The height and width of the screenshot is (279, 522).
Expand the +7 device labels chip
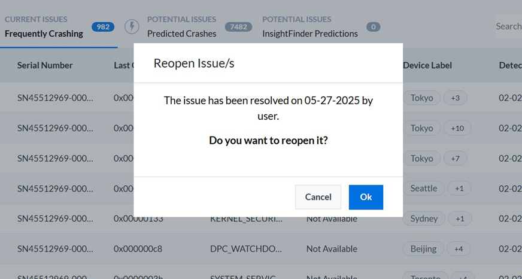point(455,158)
